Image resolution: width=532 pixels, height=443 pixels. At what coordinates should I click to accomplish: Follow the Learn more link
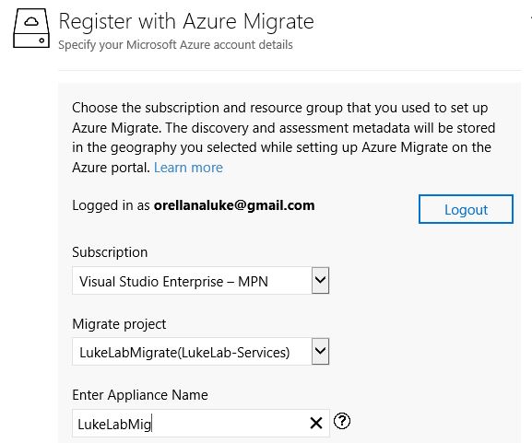188,168
